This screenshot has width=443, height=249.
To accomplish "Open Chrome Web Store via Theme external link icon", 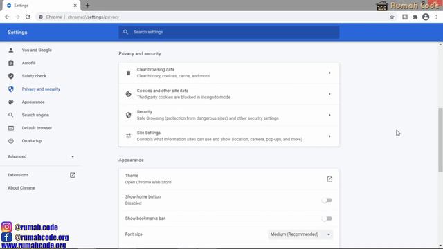I will pyautogui.click(x=329, y=179).
